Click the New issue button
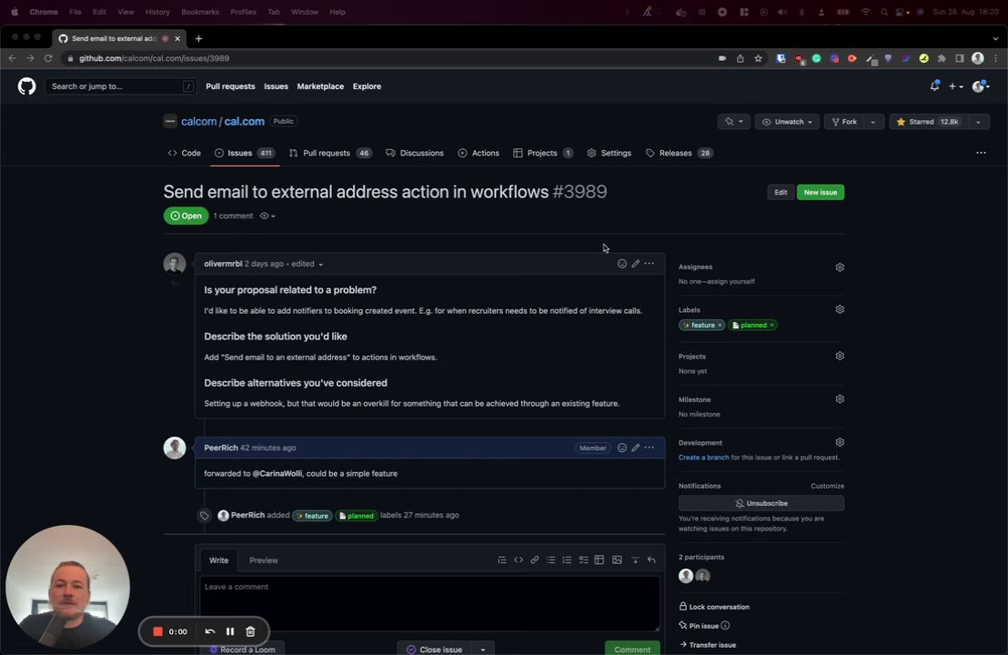 tap(821, 192)
